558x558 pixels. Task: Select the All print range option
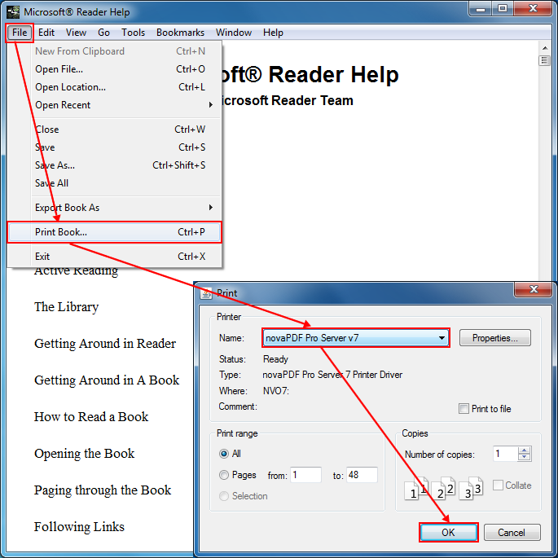224,454
